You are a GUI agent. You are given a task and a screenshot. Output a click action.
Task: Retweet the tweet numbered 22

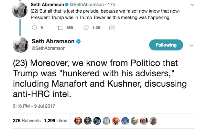click(x=60, y=28)
